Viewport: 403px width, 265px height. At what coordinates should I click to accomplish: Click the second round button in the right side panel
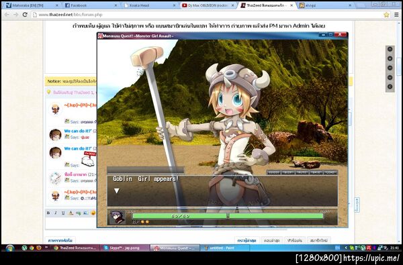[x=390, y=58]
